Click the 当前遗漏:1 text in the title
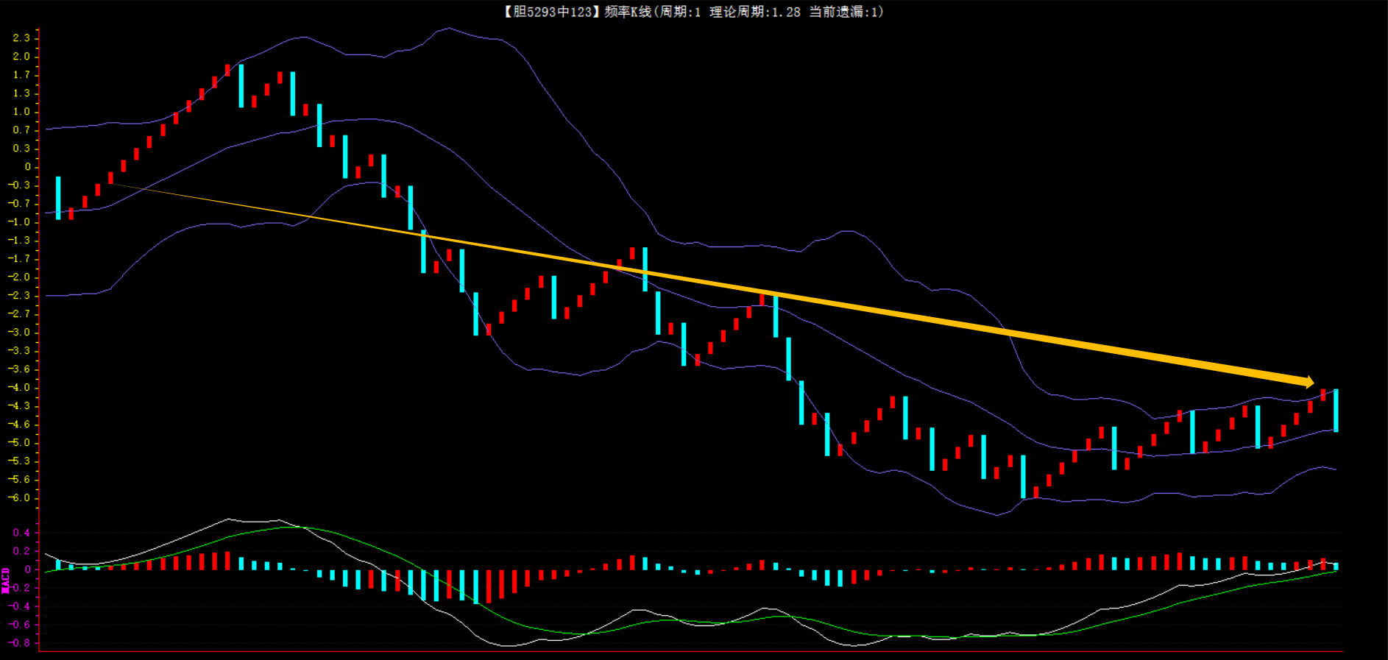1388x660 pixels. coord(845,12)
